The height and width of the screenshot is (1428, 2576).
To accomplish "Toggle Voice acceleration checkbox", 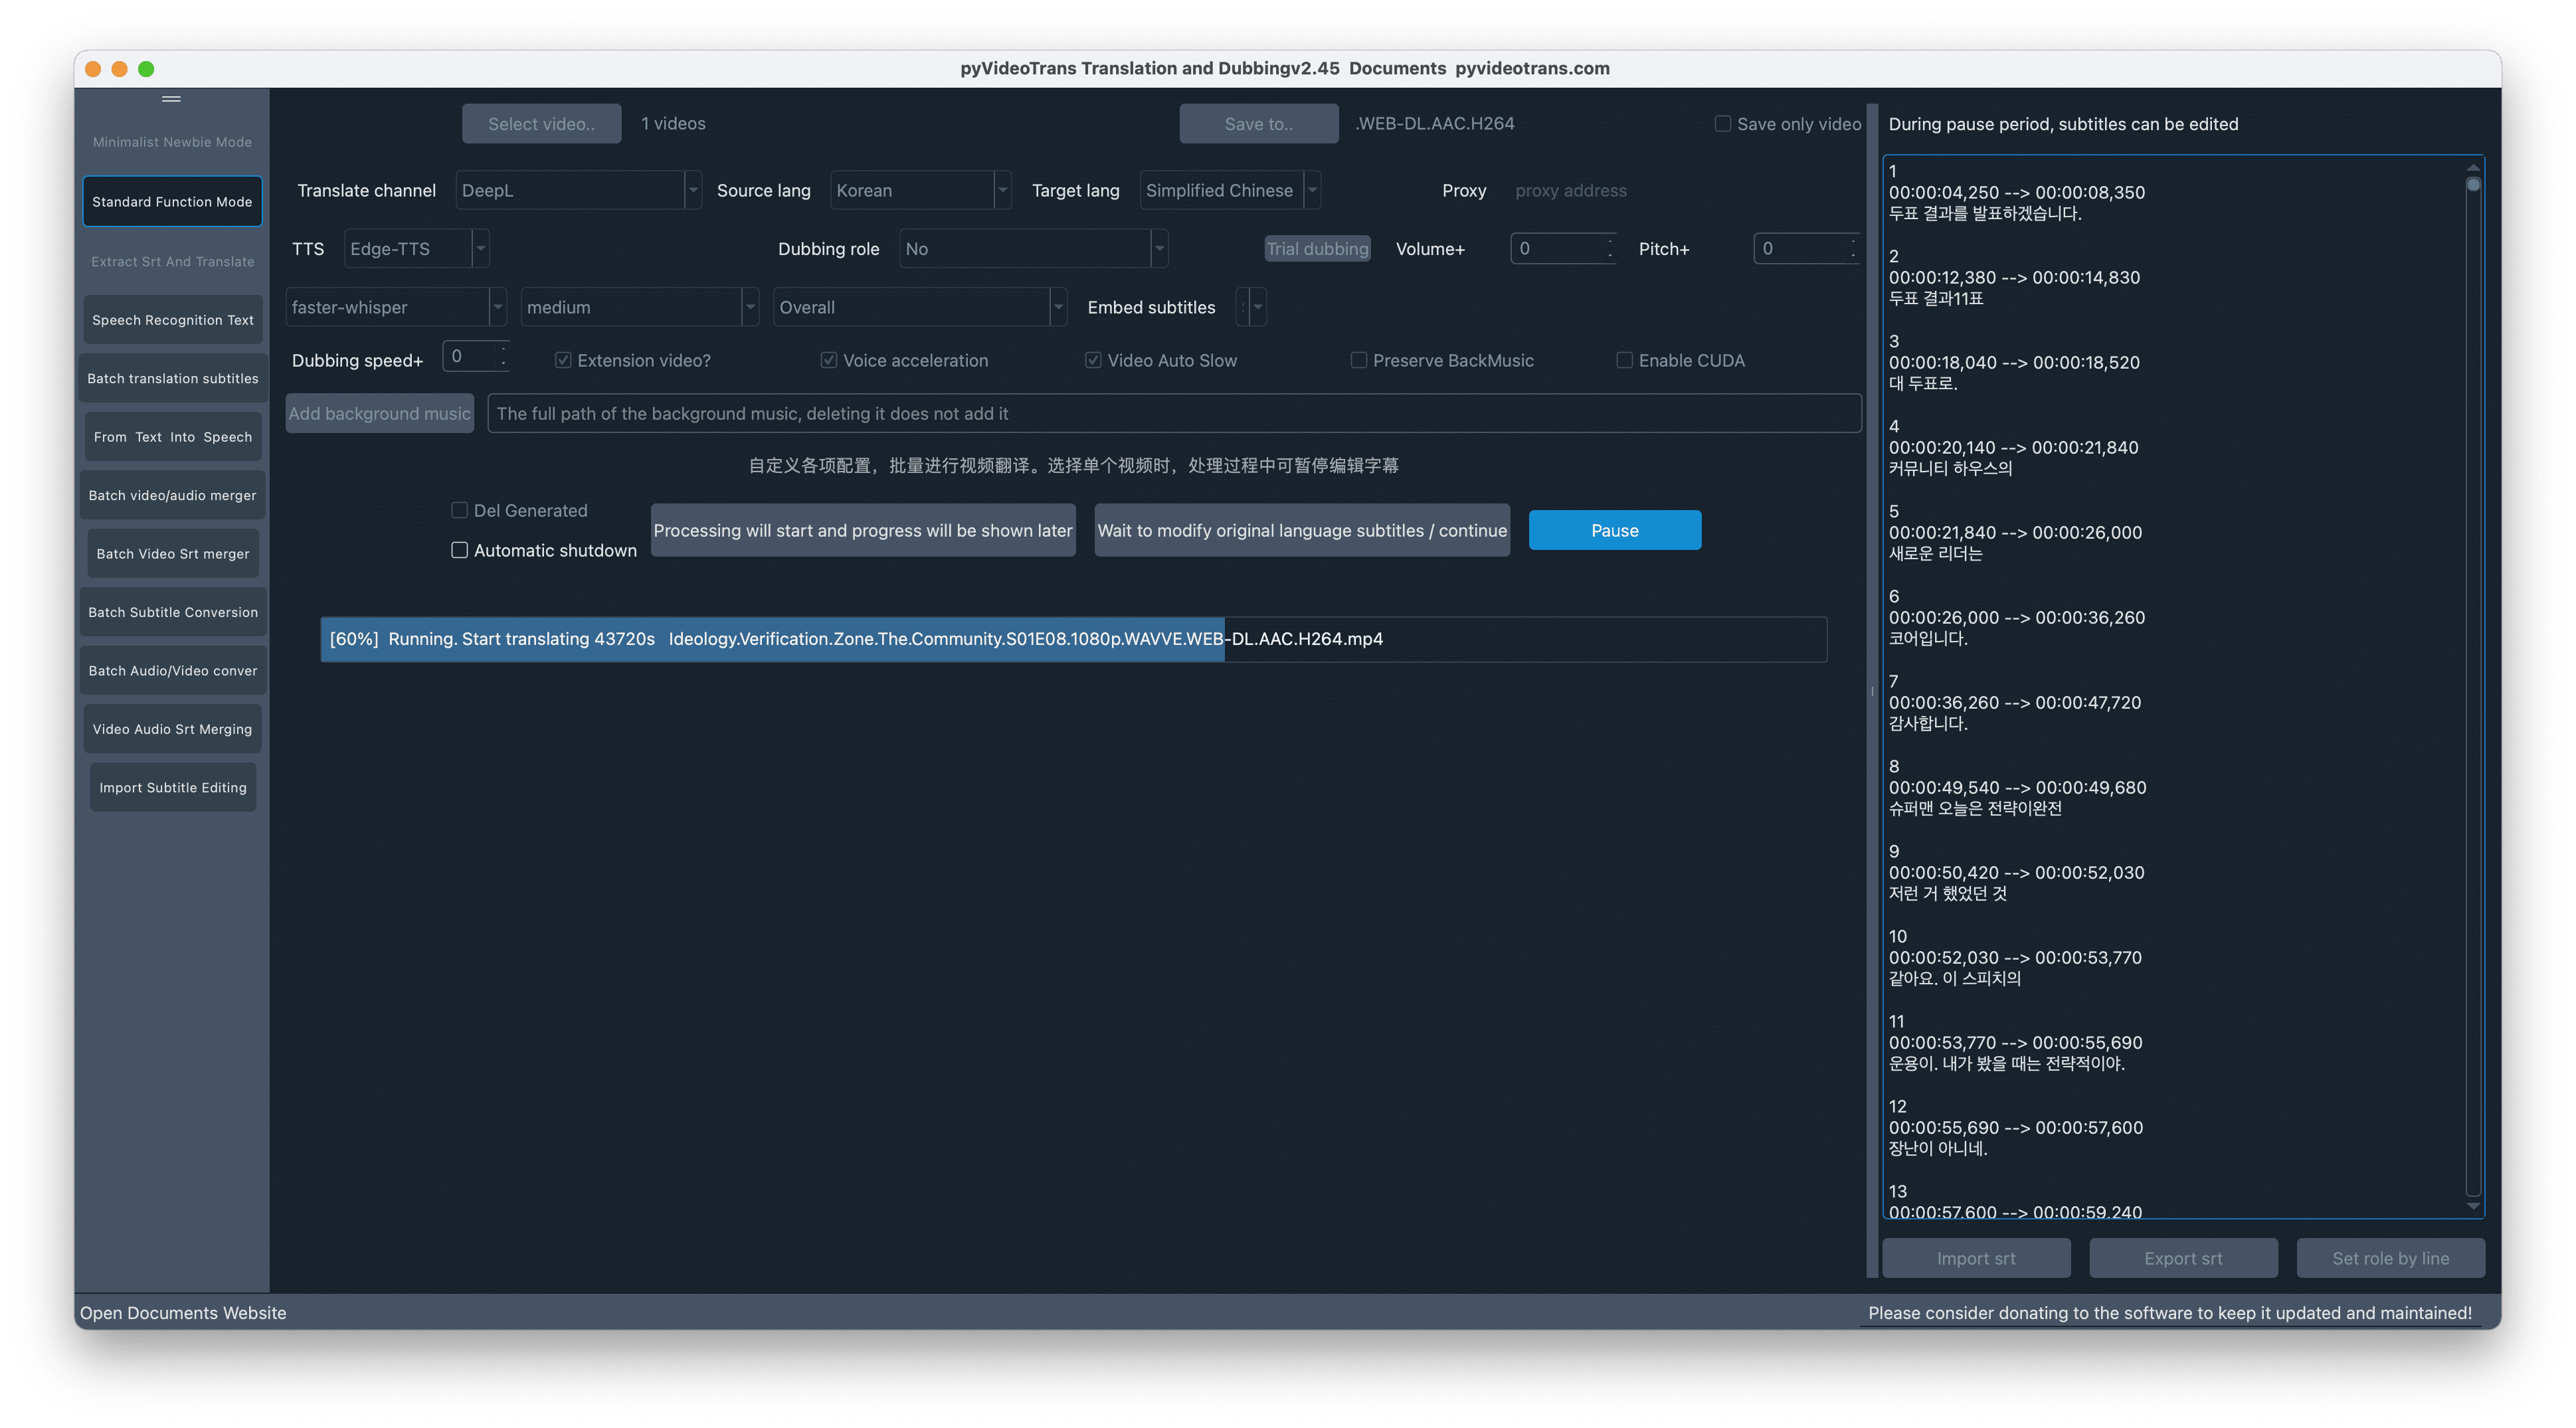I will 829,360.
